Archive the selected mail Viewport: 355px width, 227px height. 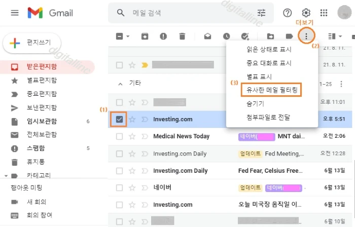(x=145, y=36)
